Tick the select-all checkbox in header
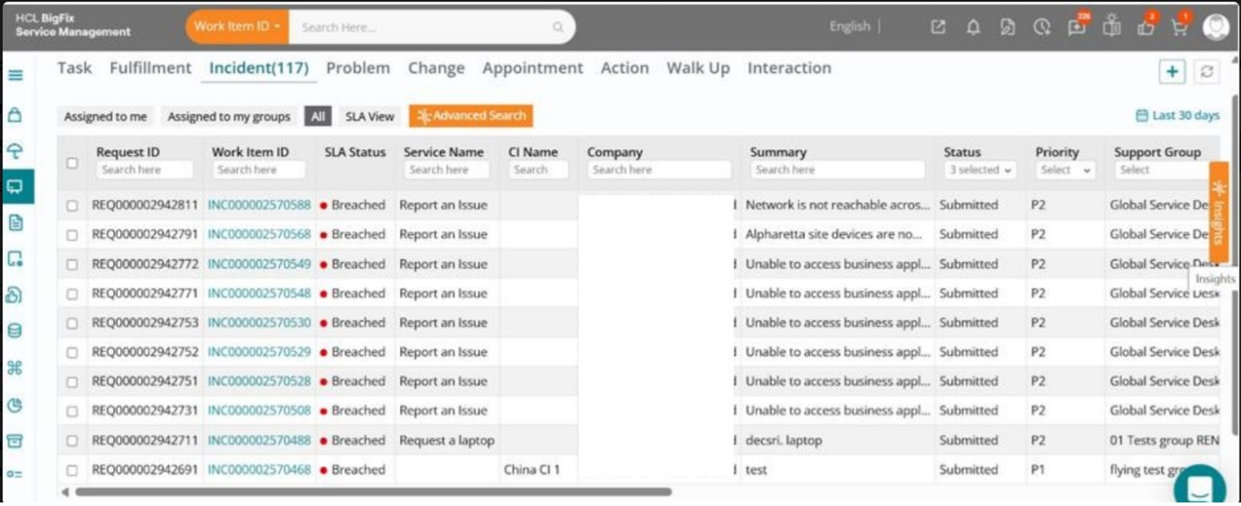The height and width of the screenshot is (506, 1241). point(72,162)
